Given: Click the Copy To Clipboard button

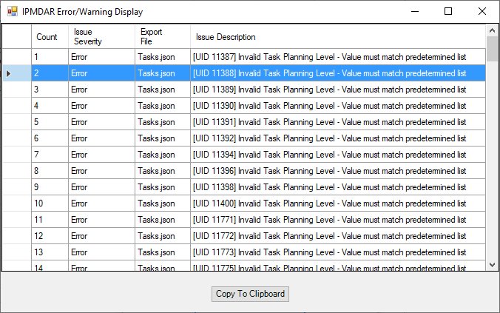Looking at the screenshot, I should pos(250,294).
